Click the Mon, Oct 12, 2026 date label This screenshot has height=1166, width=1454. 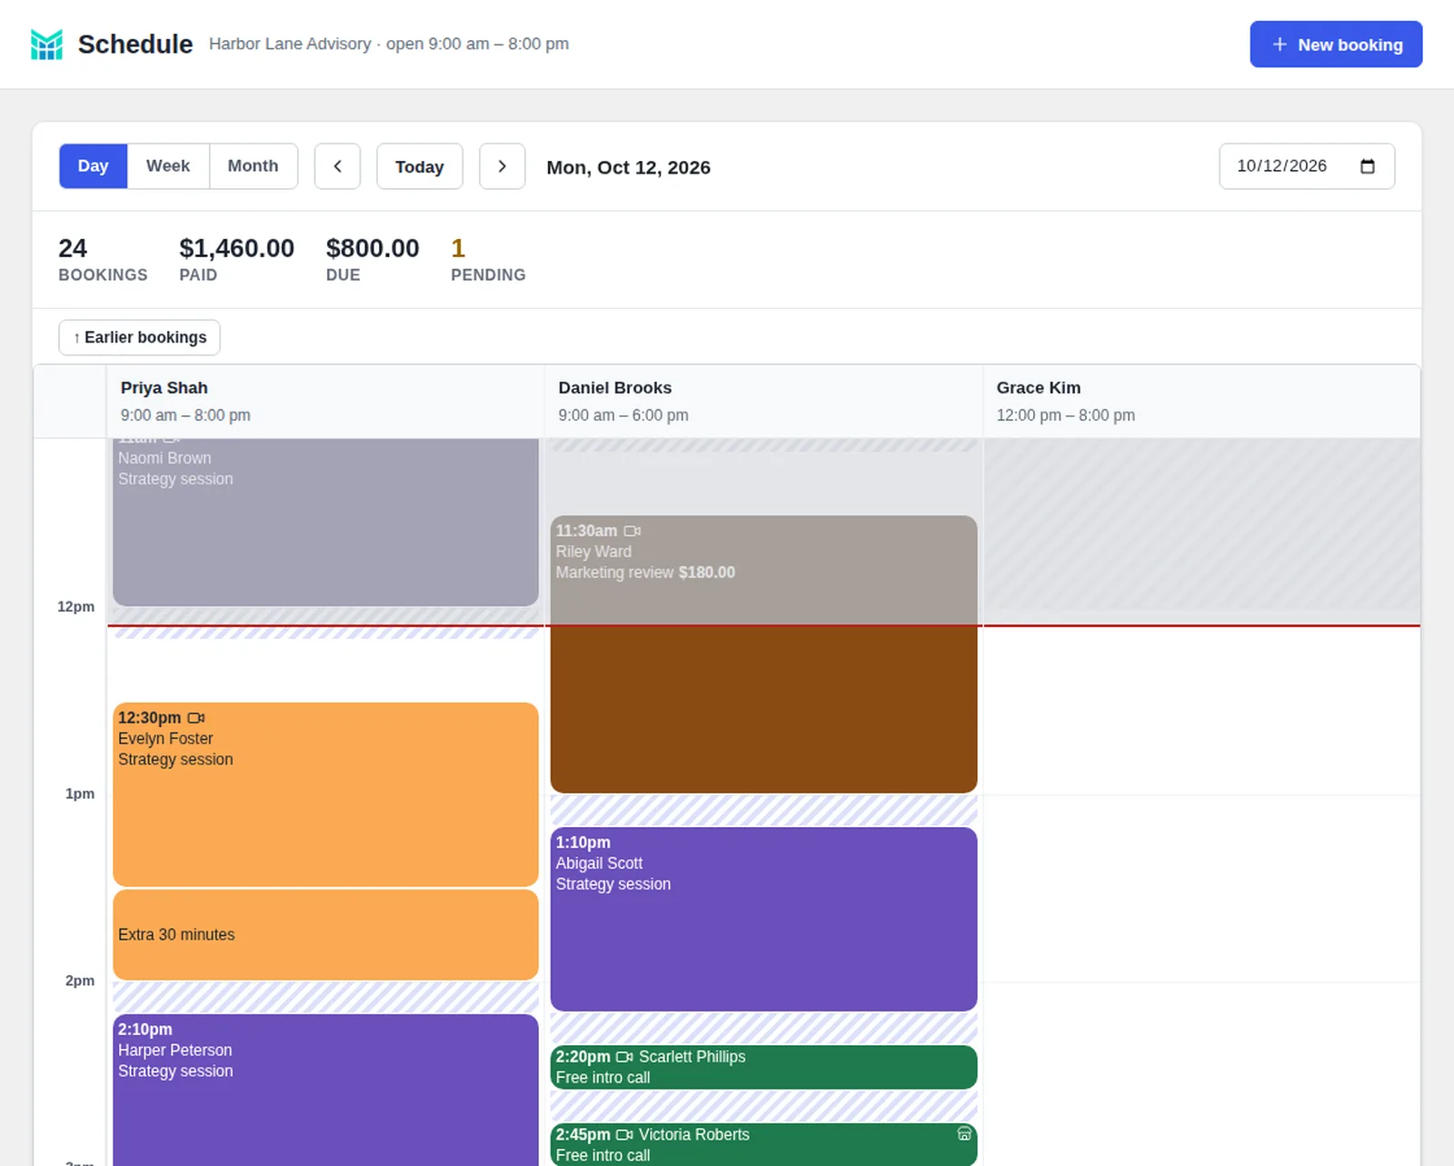click(628, 167)
